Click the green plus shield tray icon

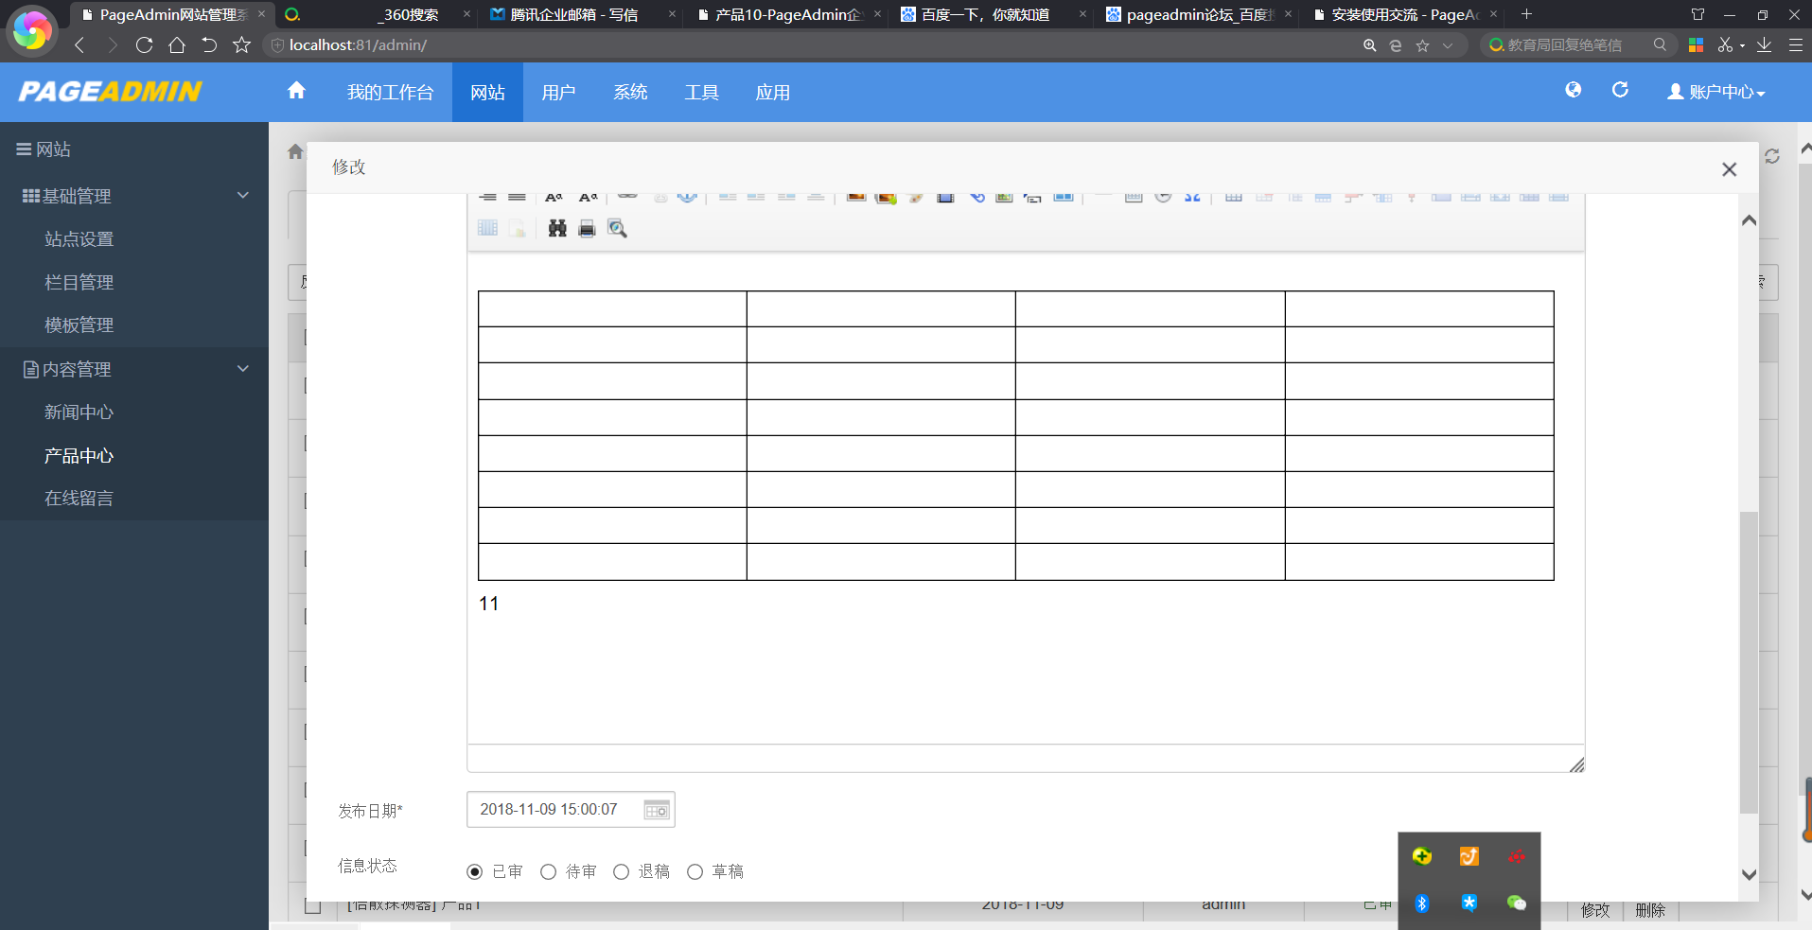pyautogui.click(x=1421, y=856)
